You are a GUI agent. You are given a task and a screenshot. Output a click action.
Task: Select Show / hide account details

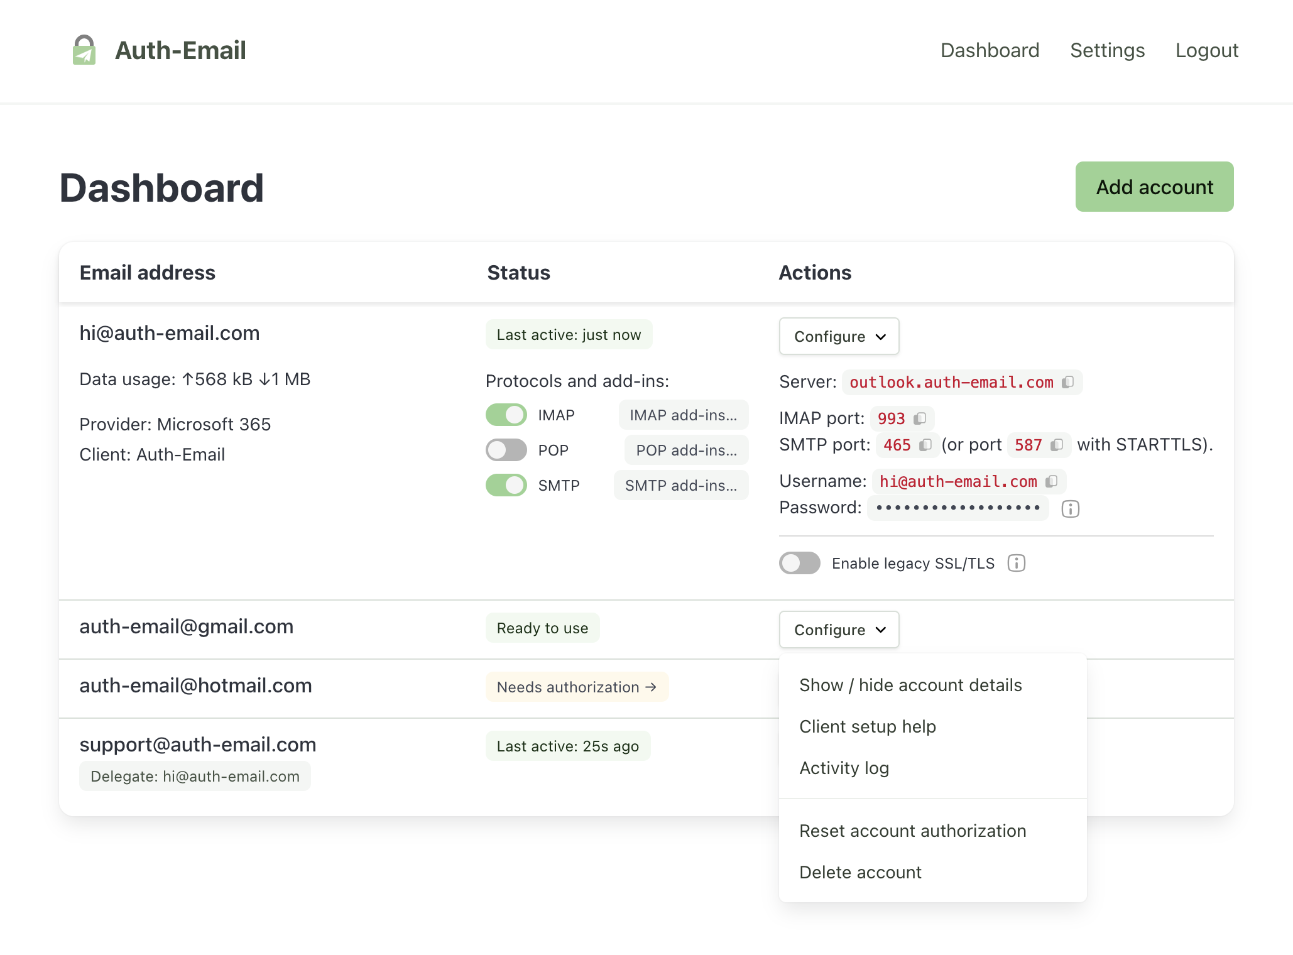(x=910, y=685)
